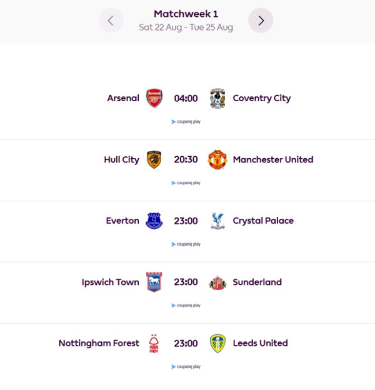
Task: Select the 04:00 Arsenal kickoff time
Action: click(x=186, y=98)
